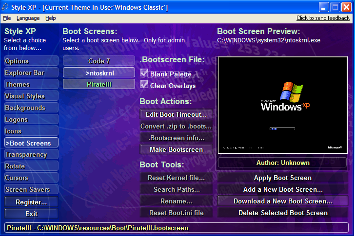
Task: Open the File menu
Action: coord(7,18)
